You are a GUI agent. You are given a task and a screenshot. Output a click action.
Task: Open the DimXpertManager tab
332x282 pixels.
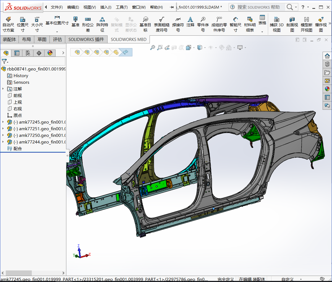[x=39, y=53]
